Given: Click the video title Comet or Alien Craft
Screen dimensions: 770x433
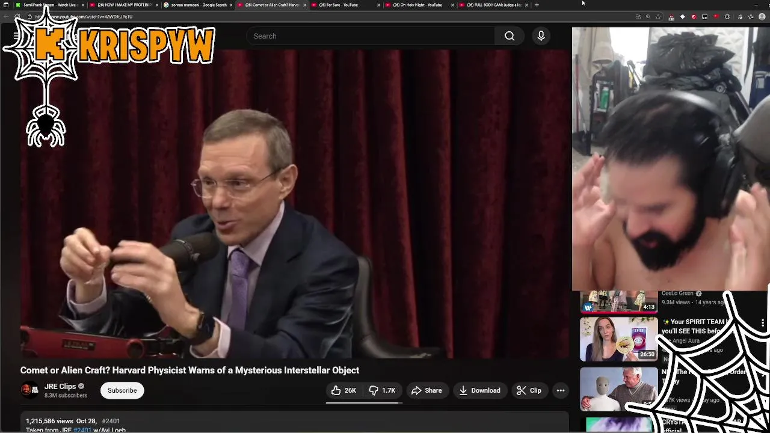Looking at the screenshot, I should (x=189, y=370).
